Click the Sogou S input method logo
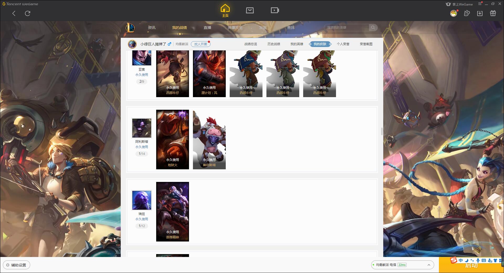Viewport: 504px width, 273px height. pos(454,260)
